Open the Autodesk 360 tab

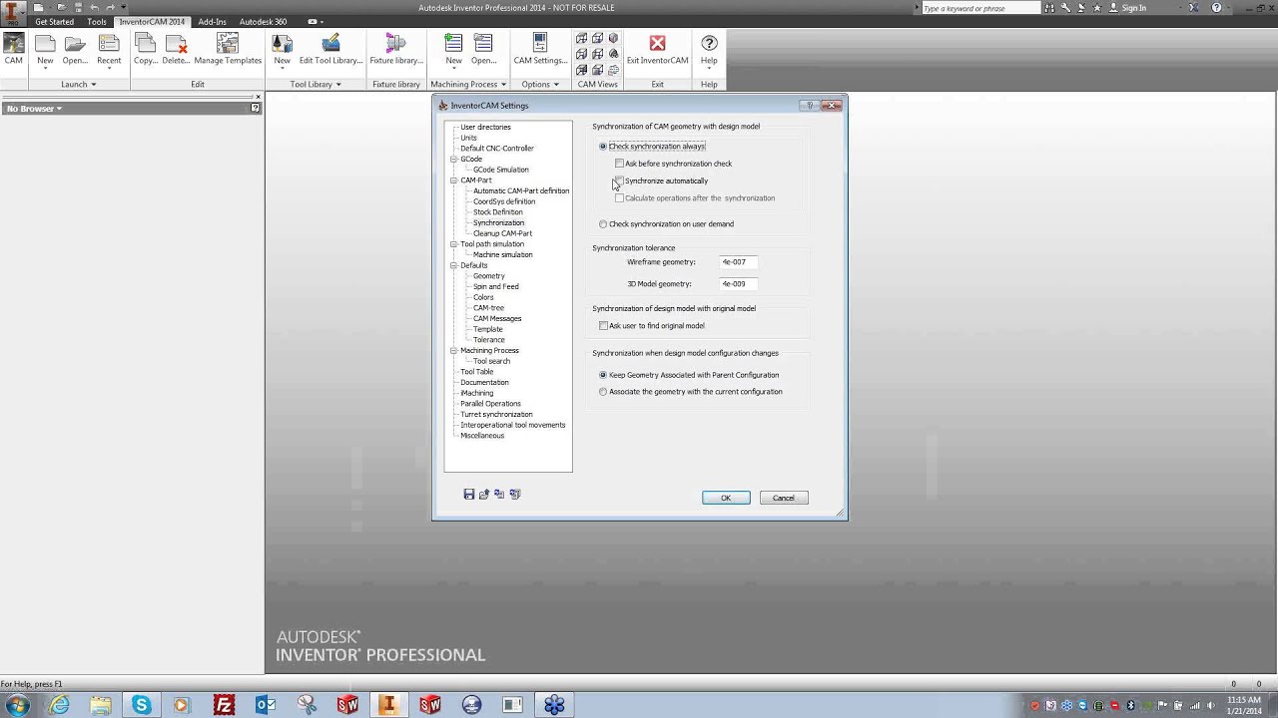(x=263, y=22)
